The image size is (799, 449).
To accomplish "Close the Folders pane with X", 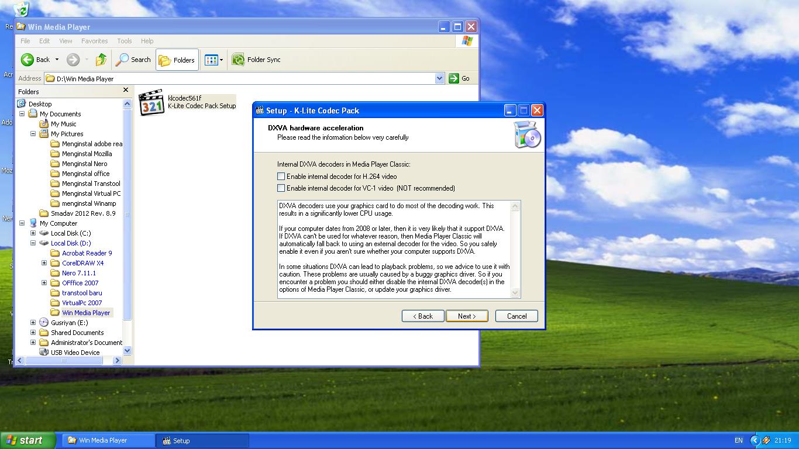I will point(125,90).
